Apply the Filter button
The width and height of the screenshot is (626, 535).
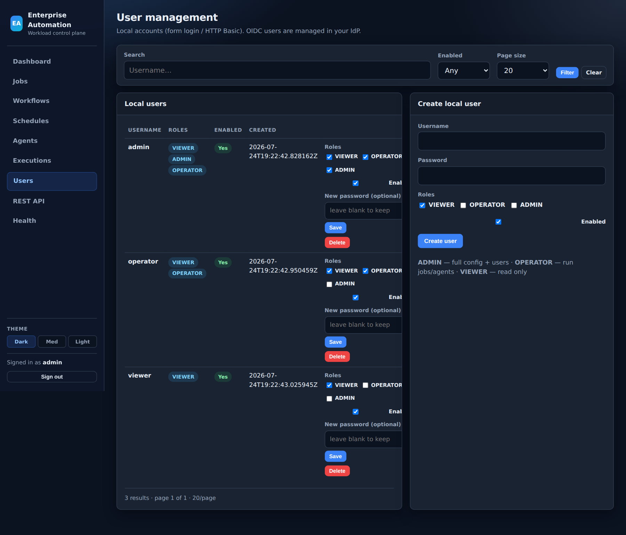[567, 73]
